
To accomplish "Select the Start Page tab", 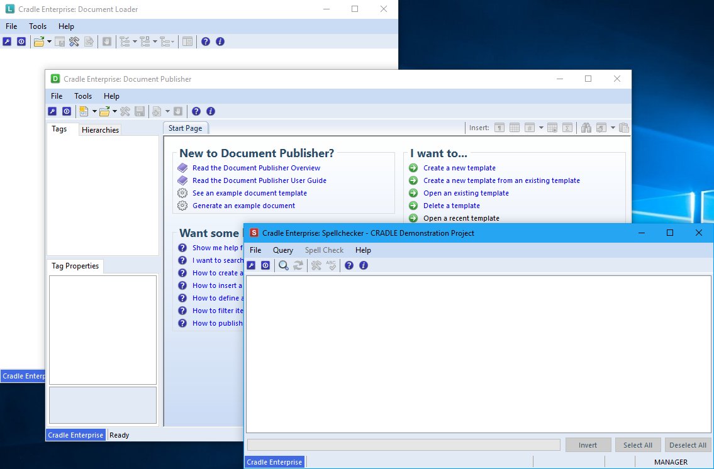I will [x=186, y=128].
